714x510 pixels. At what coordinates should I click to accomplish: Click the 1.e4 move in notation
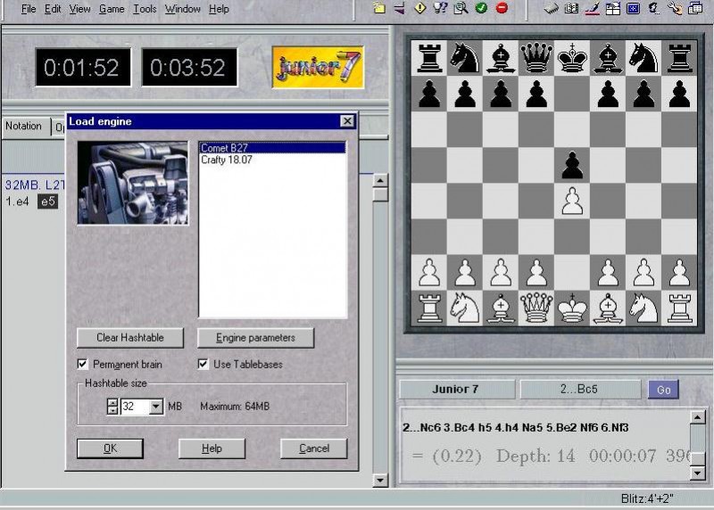(17, 202)
